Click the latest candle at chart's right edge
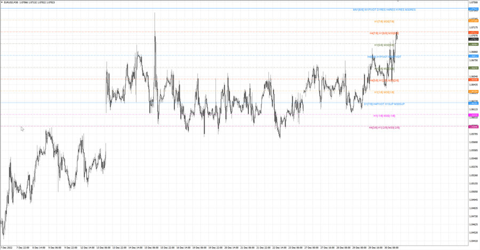Viewport: 480px width, 250px height. [x=397, y=35]
